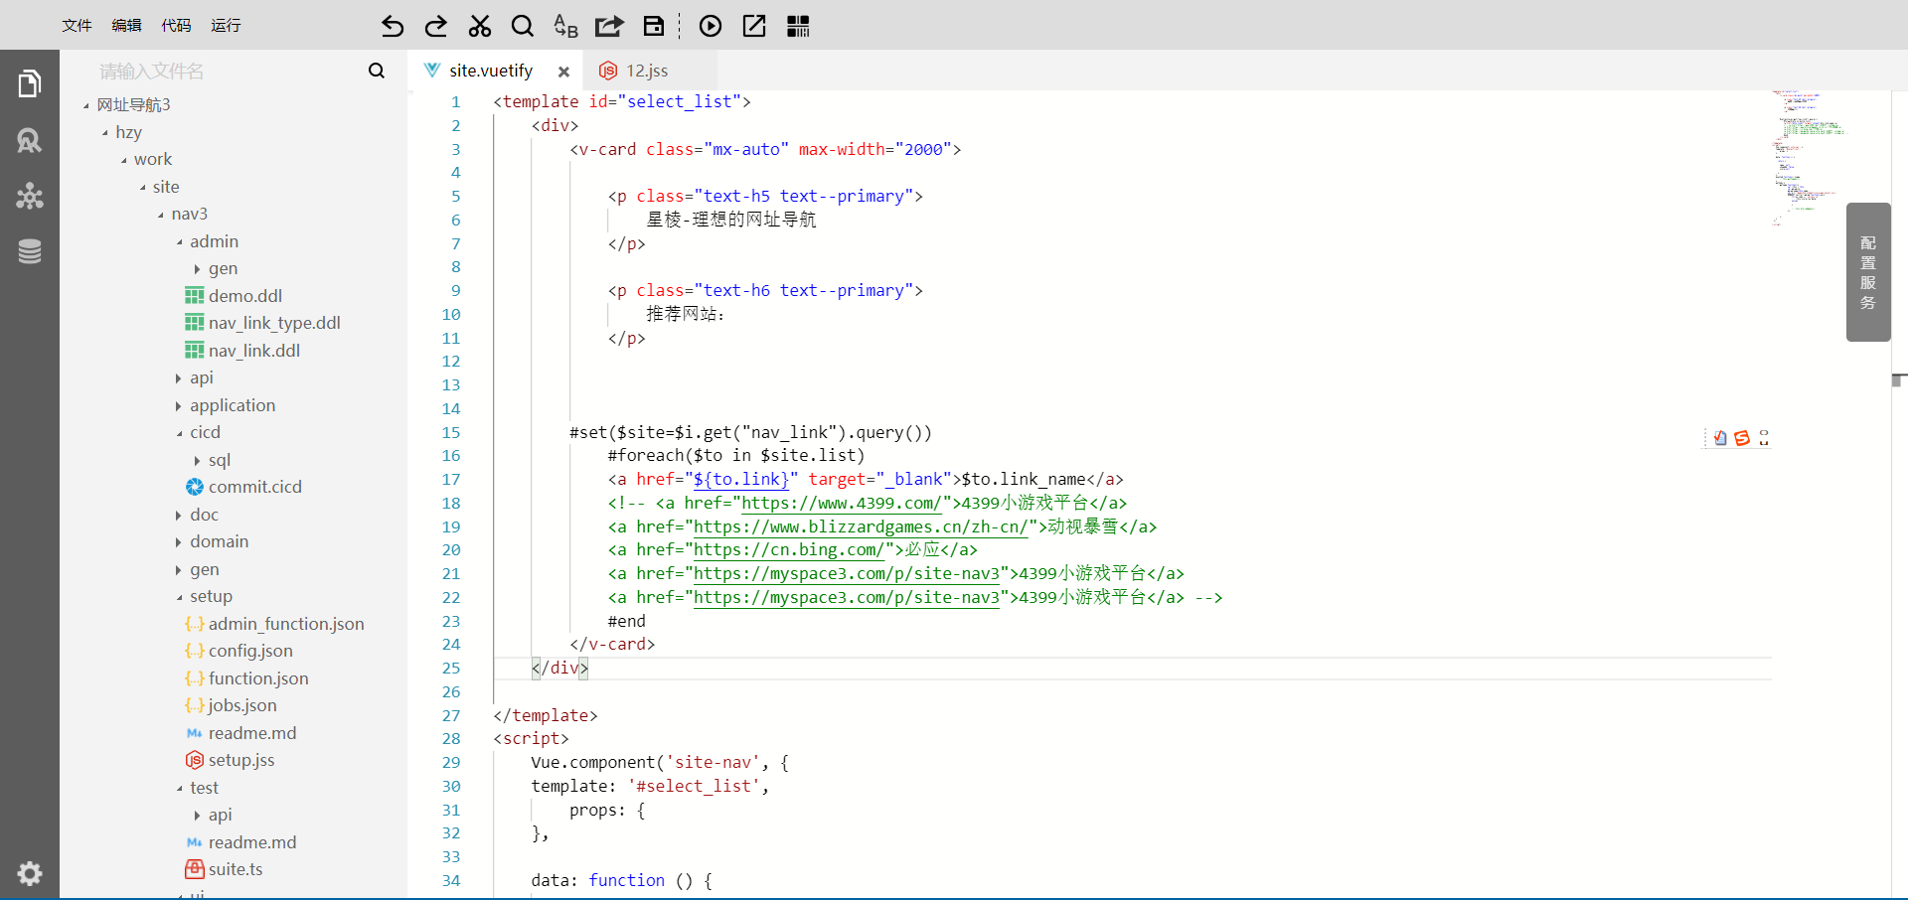Viewport: 1908px width, 900px height.
Task: Click the code minimap preview
Action: [x=1809, y=157]
